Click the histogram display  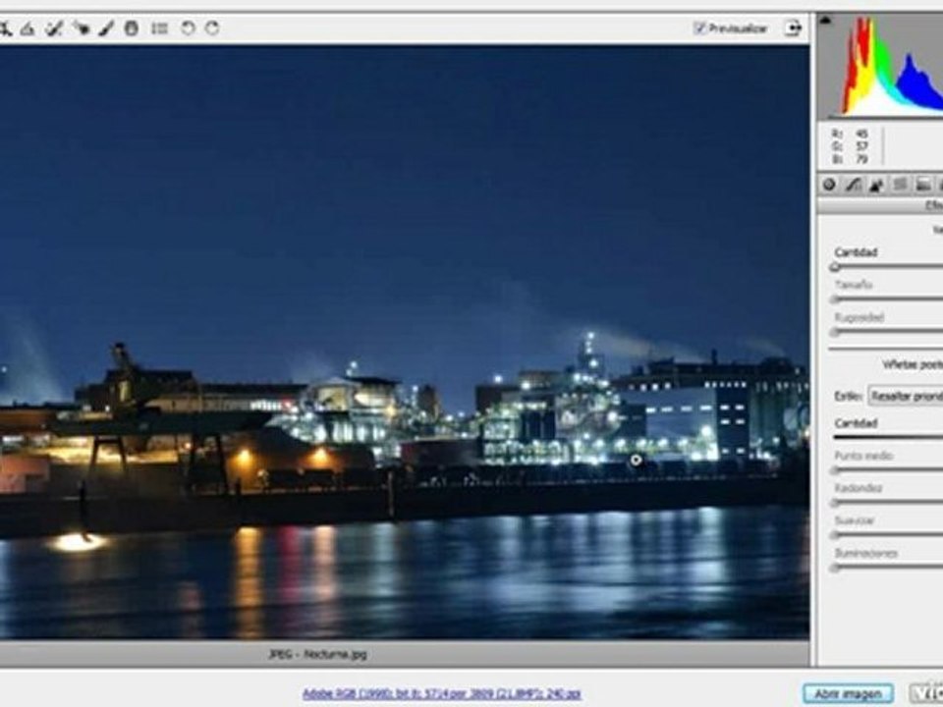[881, 66]
